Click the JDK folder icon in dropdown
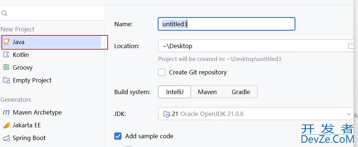The image size is (358, 147). click(167, 114)
